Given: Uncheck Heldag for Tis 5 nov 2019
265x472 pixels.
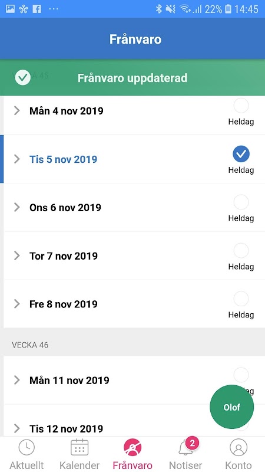Looking at the screenshot, I should [x=241, y=154].
